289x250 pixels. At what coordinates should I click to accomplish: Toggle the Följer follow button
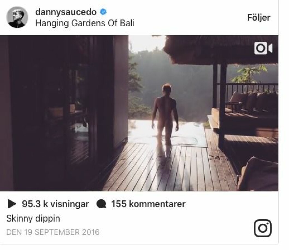click(259, 18)
